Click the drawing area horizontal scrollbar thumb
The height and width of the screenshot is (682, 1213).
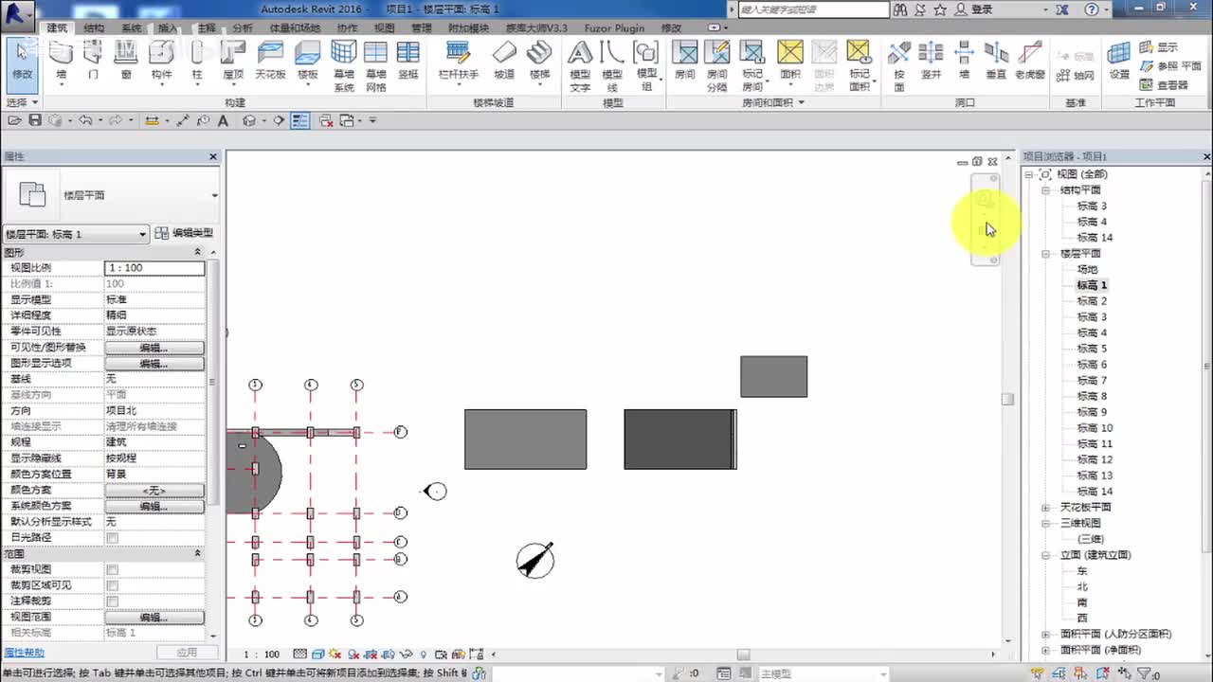click(x=744, y=655)
